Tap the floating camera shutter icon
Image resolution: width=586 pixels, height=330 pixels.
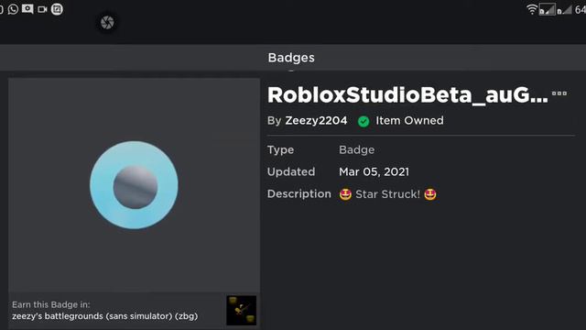coord(107,22)
